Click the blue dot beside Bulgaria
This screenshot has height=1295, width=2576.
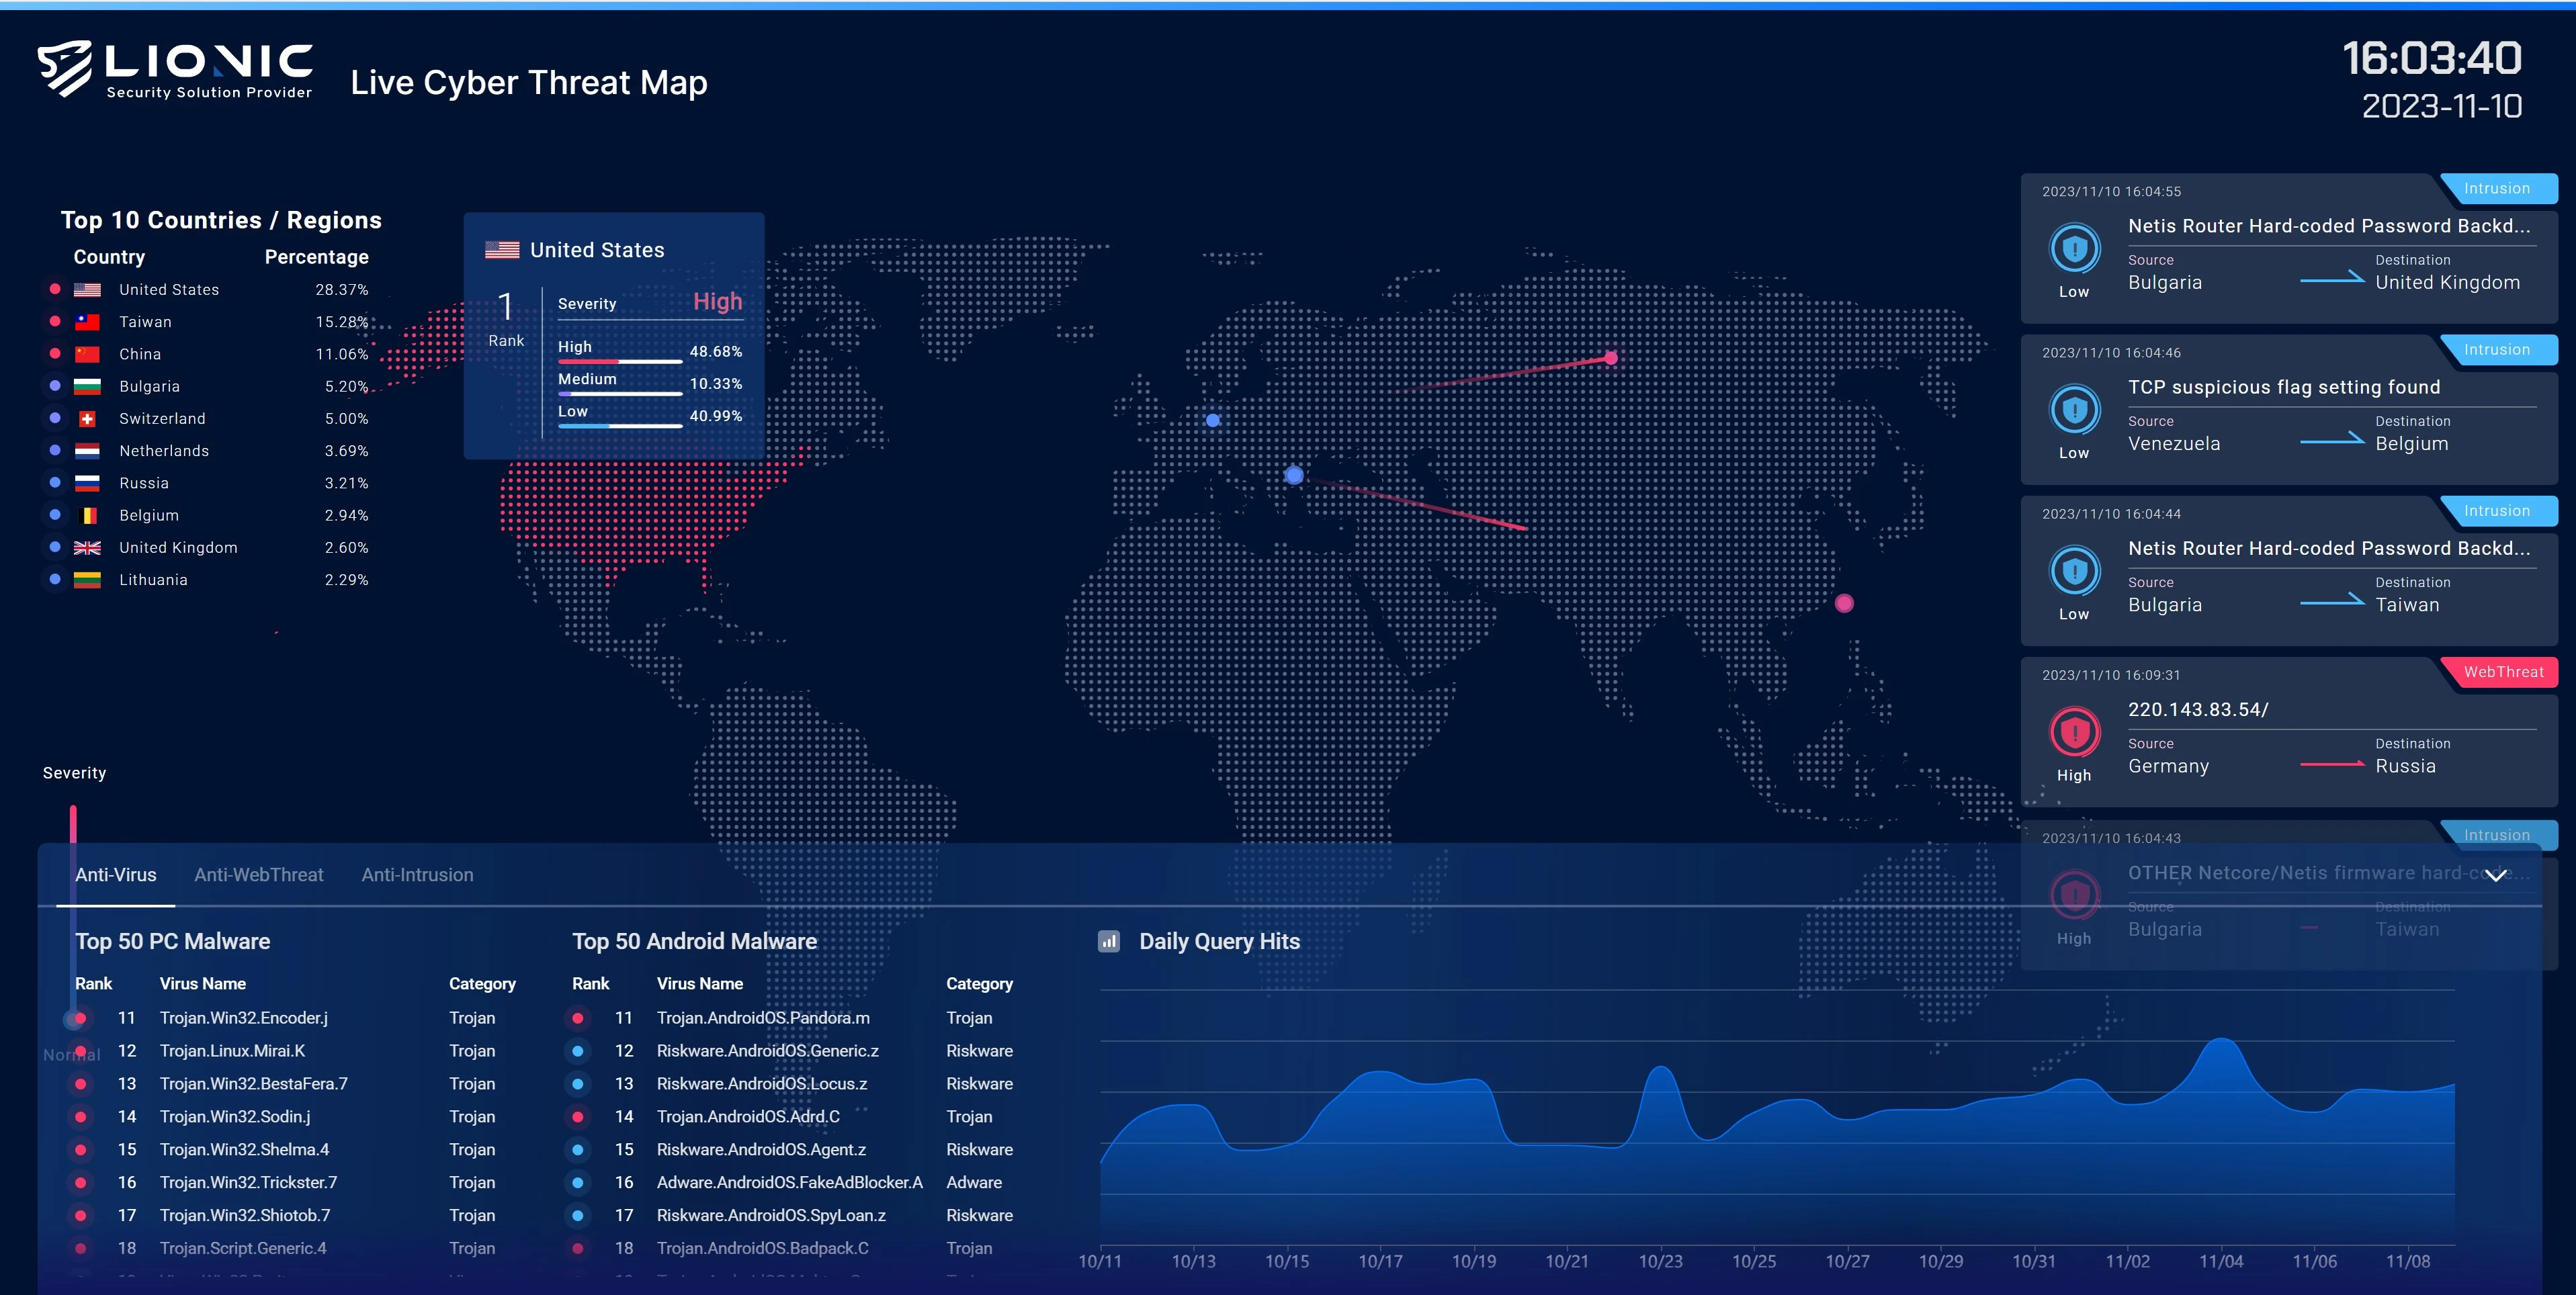click(55, 386)
